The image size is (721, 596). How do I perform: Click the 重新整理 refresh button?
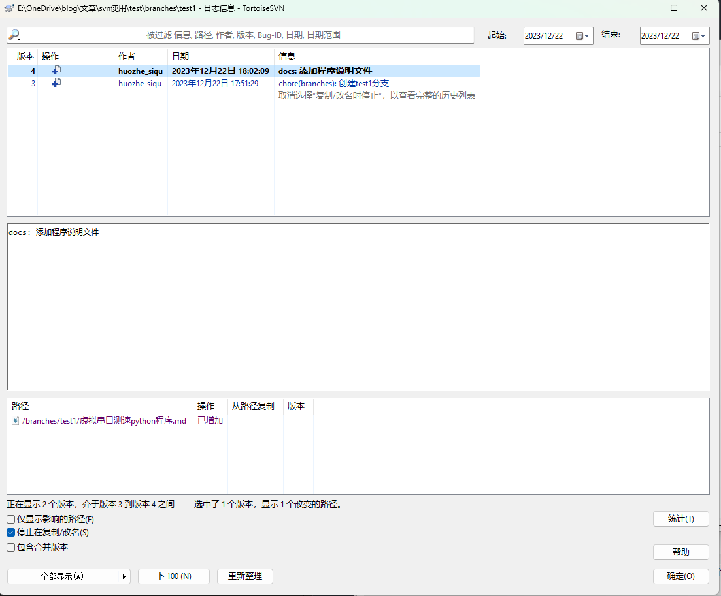[x=245, y=576]
